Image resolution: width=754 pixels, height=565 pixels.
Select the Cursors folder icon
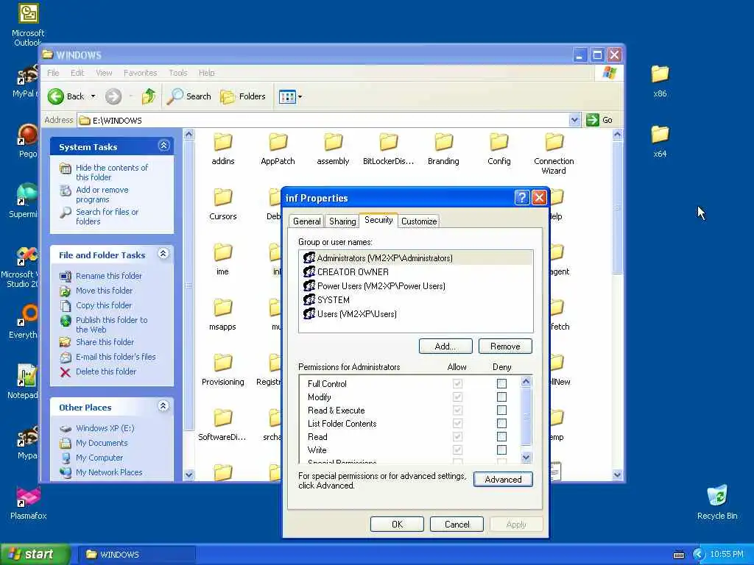click(223, 197)
